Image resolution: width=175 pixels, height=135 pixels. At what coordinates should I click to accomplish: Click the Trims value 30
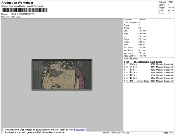[x=140, y=28]
